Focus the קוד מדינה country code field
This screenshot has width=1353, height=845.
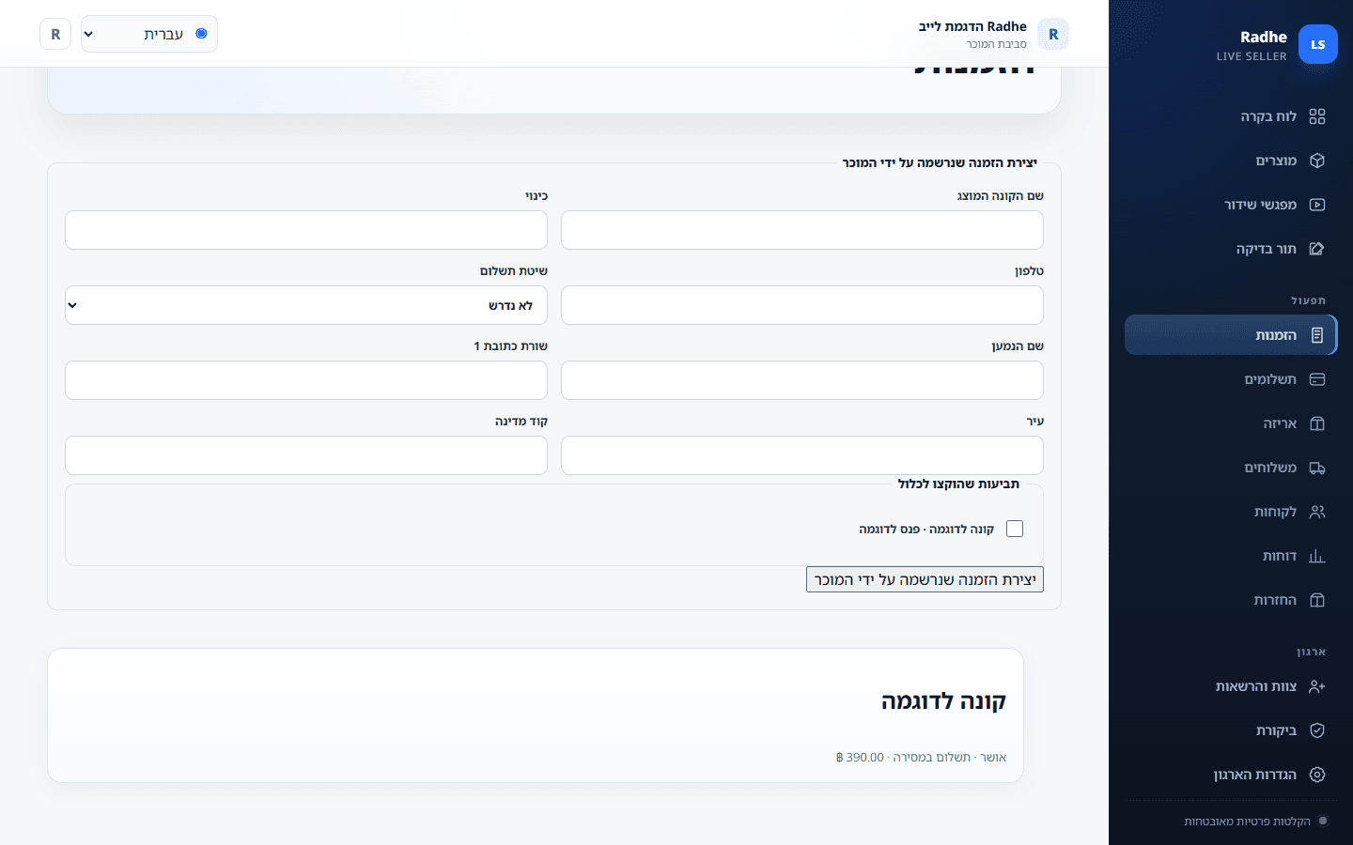click(306, 455)
